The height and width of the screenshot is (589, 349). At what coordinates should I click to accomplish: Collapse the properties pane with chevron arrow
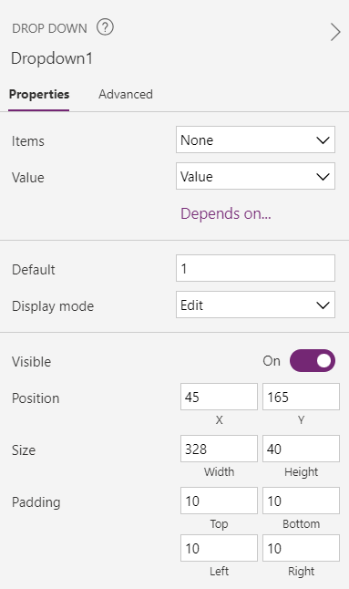[335, 32]
